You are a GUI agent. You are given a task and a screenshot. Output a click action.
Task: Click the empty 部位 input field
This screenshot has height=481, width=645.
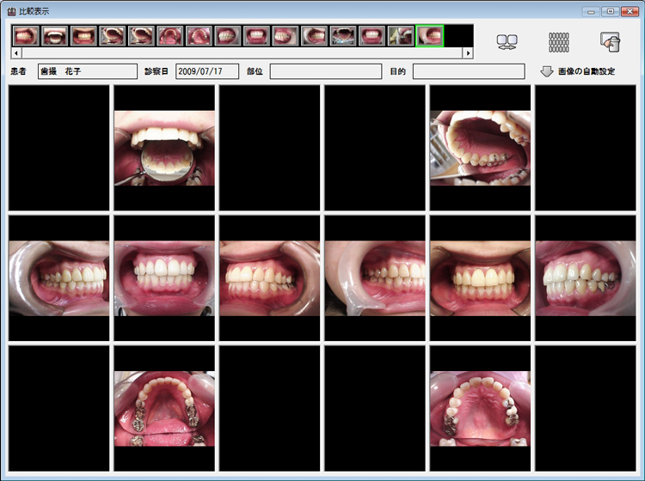pyautogui.click(x=326, y=71)
